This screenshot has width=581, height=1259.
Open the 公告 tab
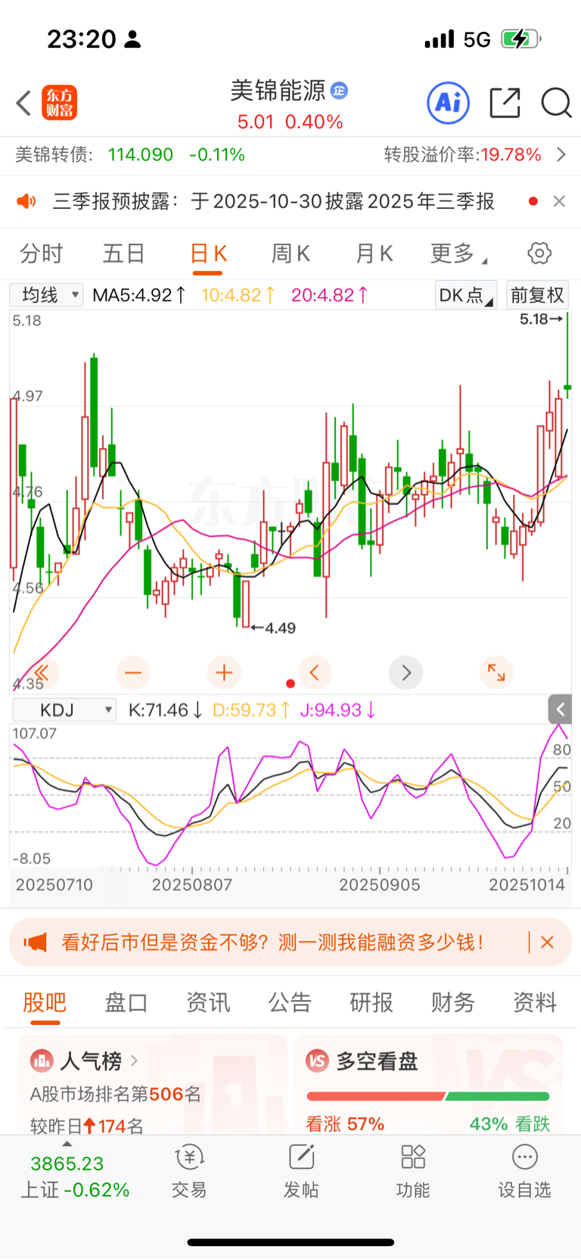290,1002
